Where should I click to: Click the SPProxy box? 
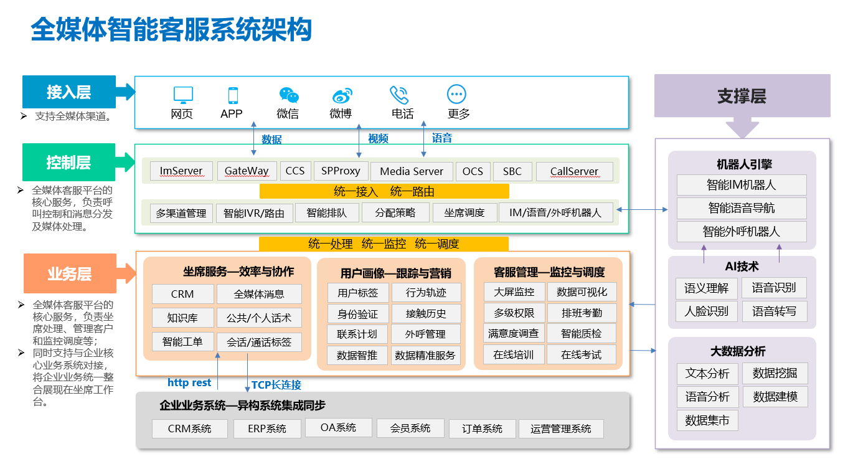(x=341, y=171)
